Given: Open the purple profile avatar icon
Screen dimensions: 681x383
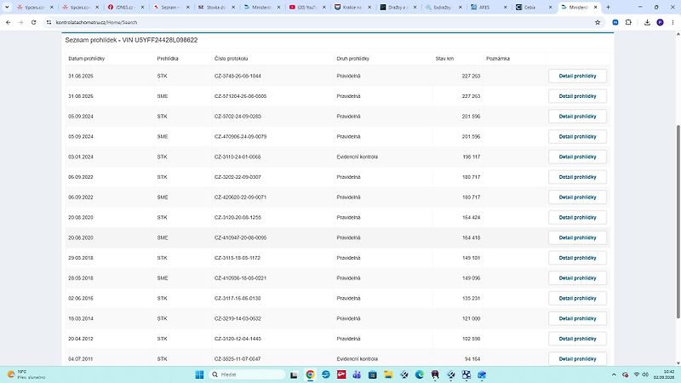Looking at the screenshot, I should (660, 22).
